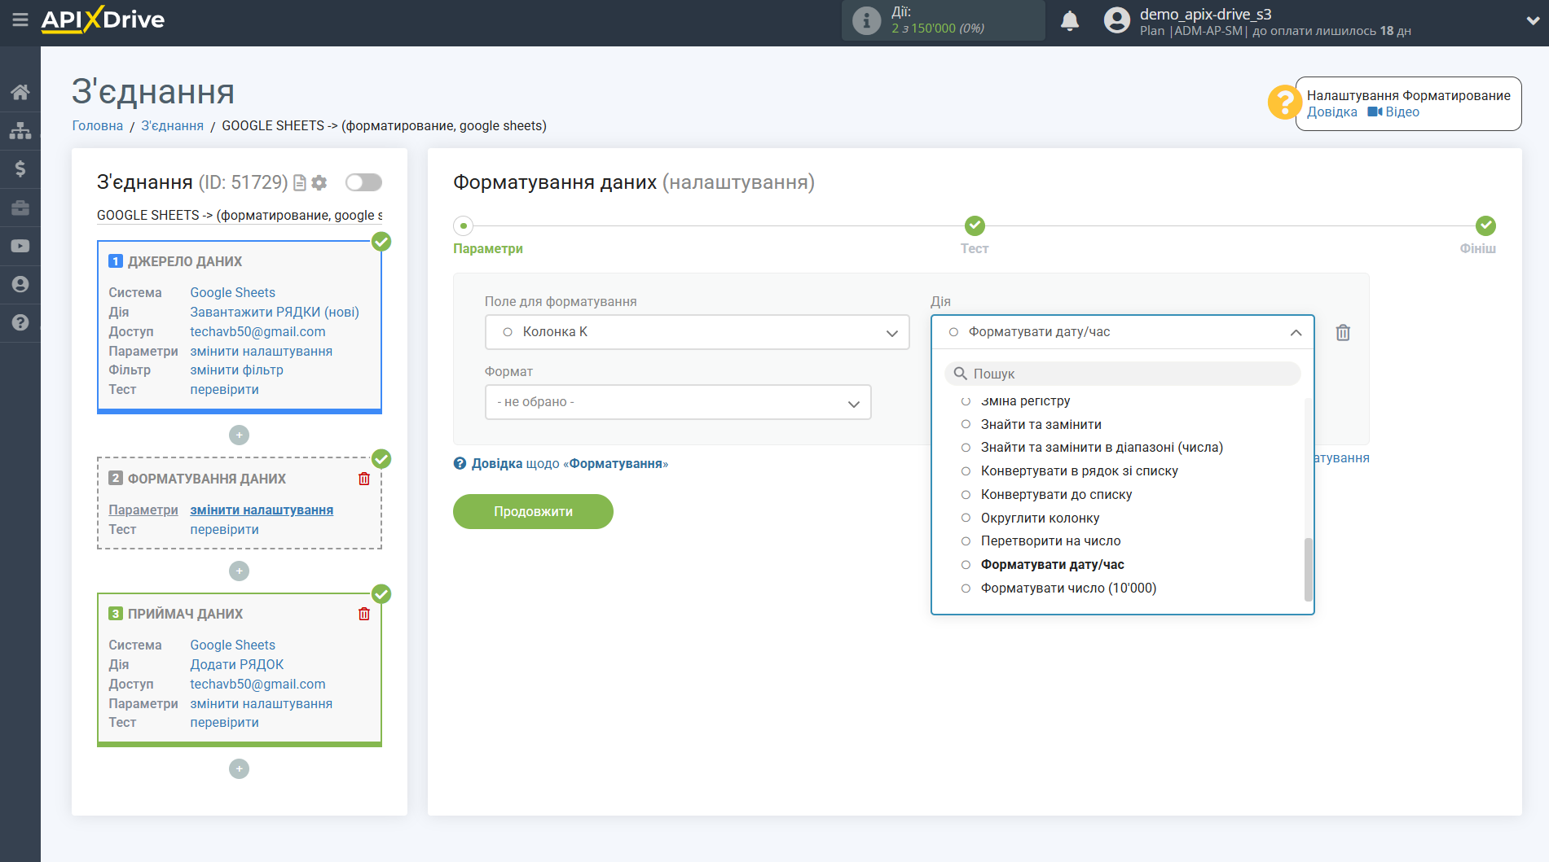Click the actions info icon

[x=866, y=21]
